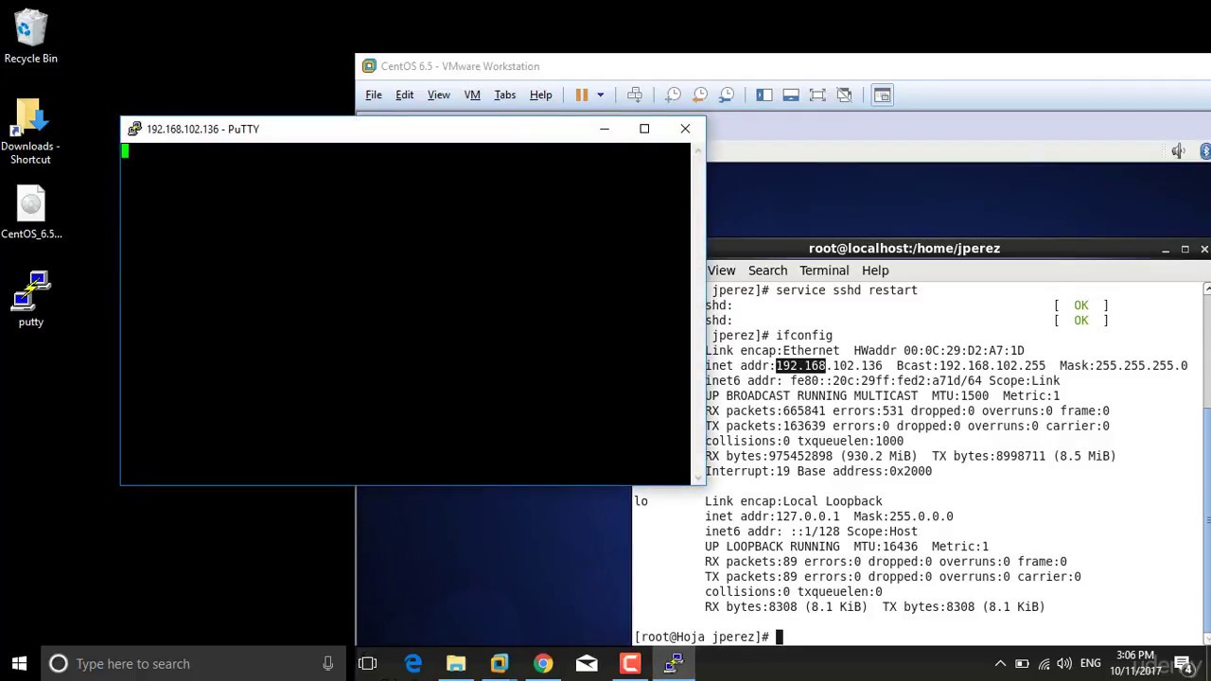
Task: Open the VM menu in VMware
Action: pyautogui.click(x=472, y=95)
